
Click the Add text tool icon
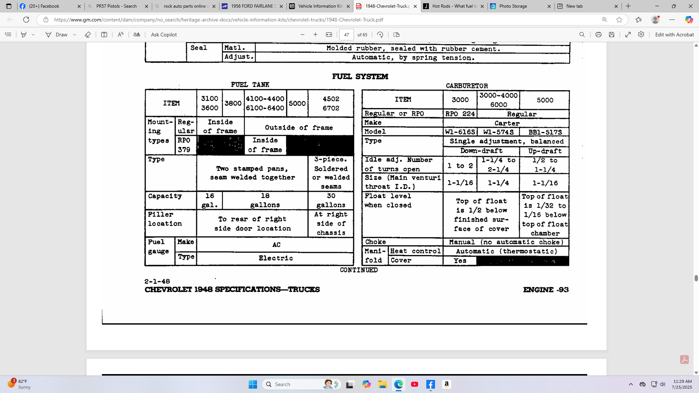tap(104, 35)
